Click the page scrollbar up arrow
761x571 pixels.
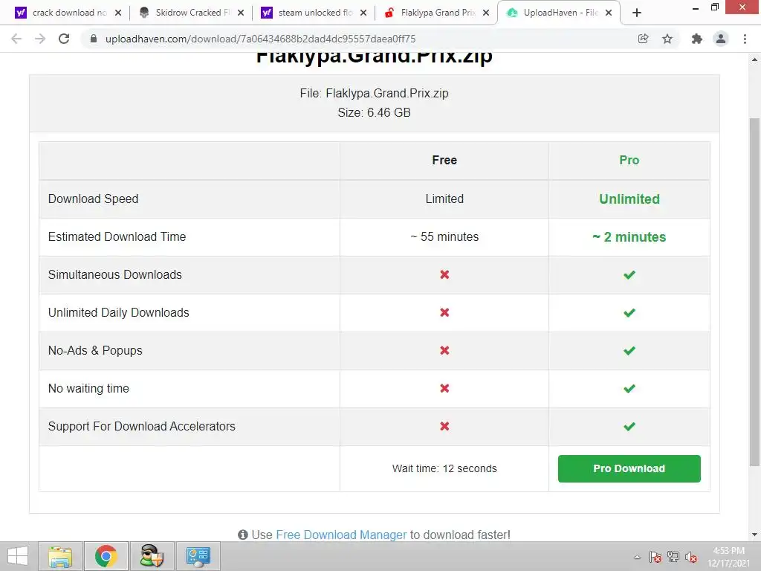point(755,59)
